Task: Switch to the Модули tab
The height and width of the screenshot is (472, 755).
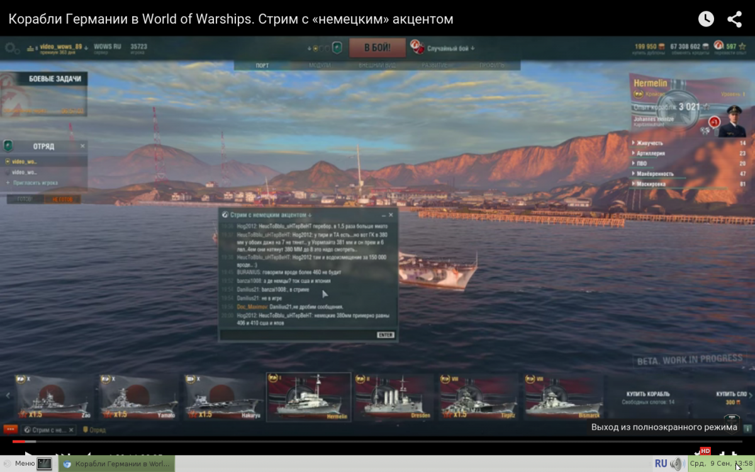Action: 320,65
